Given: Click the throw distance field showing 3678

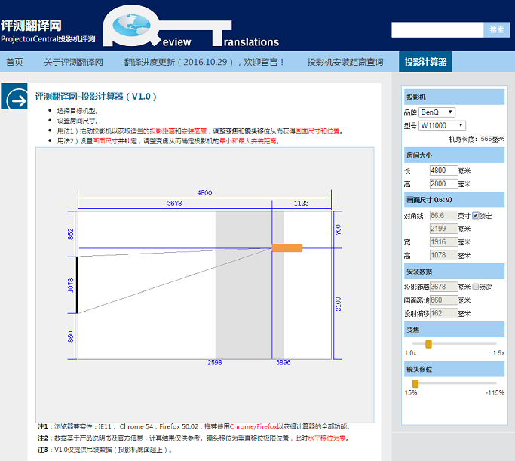Looking at the screenshot, I should click(443, 287).
